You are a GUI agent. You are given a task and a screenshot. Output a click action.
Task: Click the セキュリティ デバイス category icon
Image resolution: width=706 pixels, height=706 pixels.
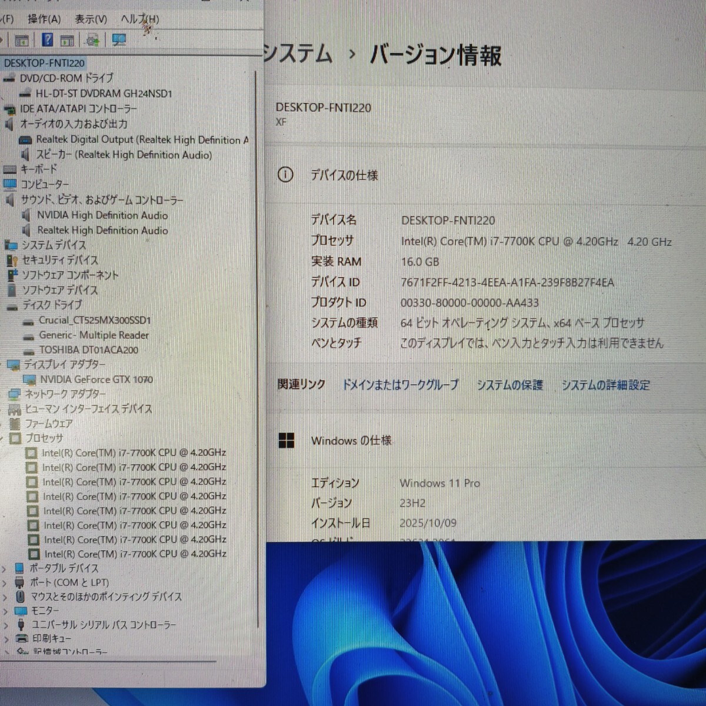pyautogui.click(x=12, y=260)
